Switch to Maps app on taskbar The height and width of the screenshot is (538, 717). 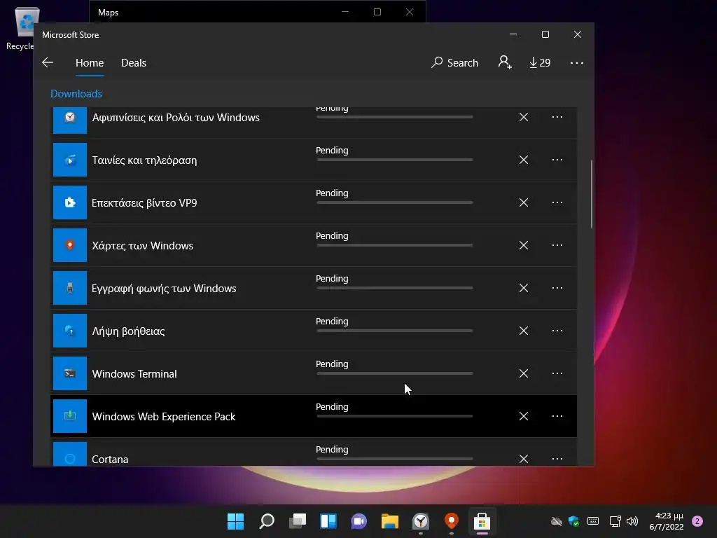point(452,521)
